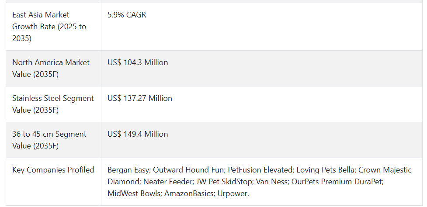This screenshot has width=427, height=207.
Task: Click the US$ 149.4 Million value
Action: (x=138, y=134)
